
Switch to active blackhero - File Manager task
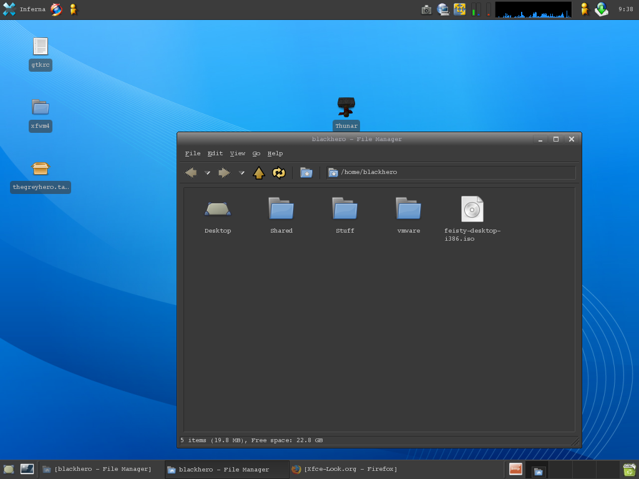pyautogui.click(x=227, y=469)
